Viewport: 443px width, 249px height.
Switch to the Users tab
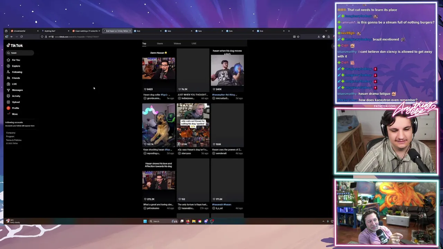pos(160,44)
